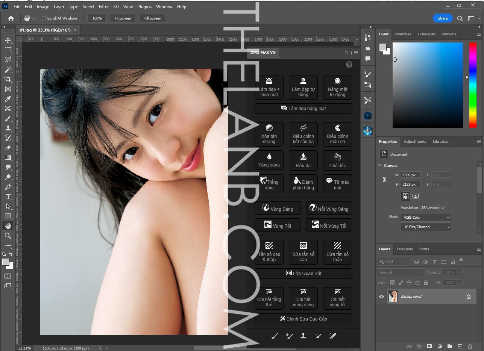Image resolution: width=484 pixels, height=351 pixels.
Task: Open the 16 Bits/Channel dropdown
Action: click(426, 227)
